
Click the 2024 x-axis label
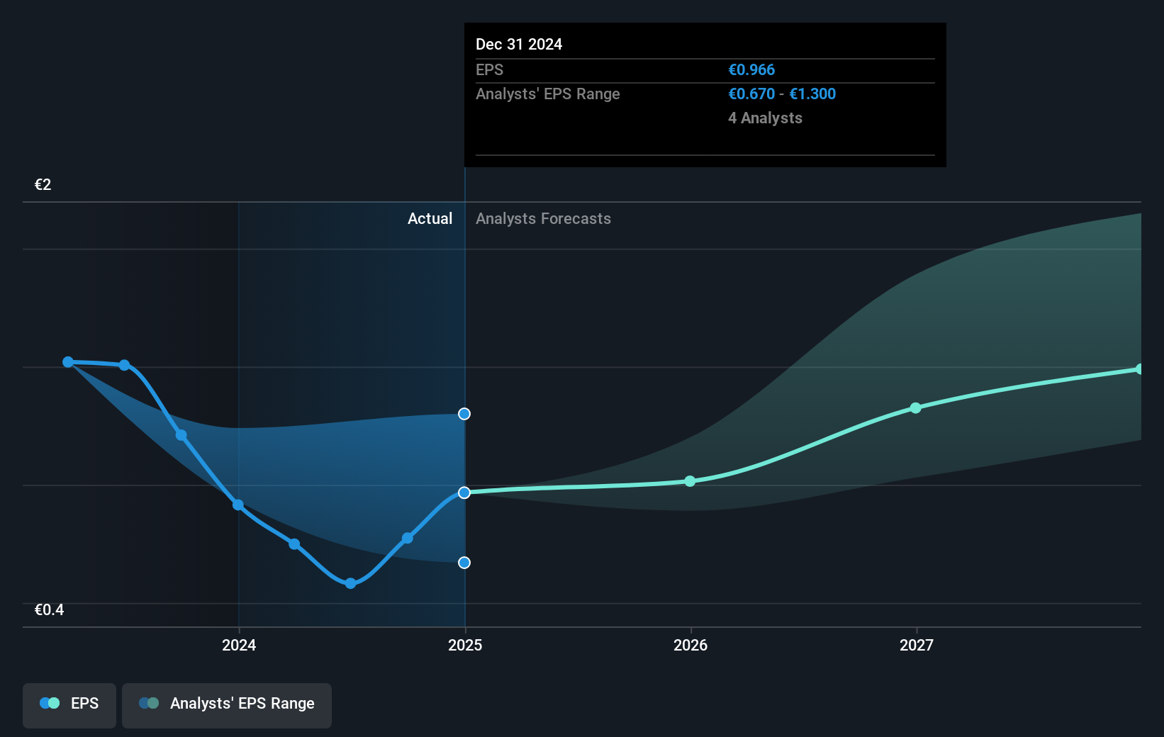point(239,645)
